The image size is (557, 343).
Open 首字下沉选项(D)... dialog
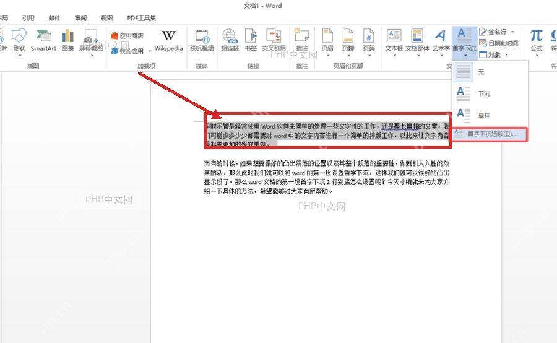(490, 134)
